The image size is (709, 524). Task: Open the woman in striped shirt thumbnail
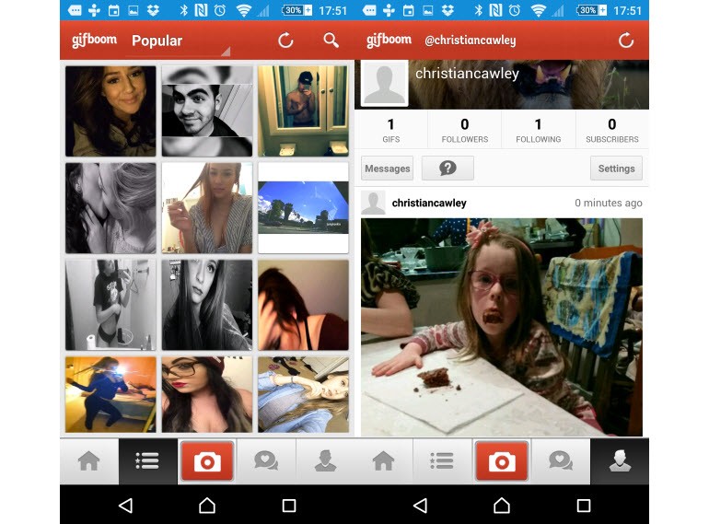coord(207,208)
